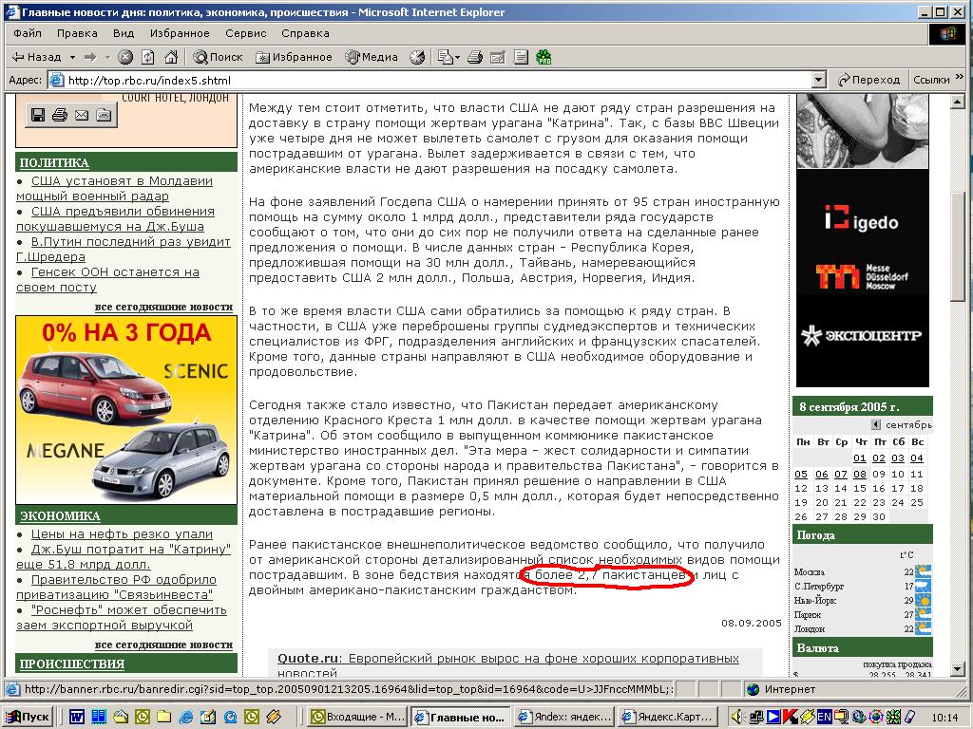Click the Refresh page toolbar icon
The width and height of the screenshot is (973, 729).
pyautogui.click(x=148, y=57)
